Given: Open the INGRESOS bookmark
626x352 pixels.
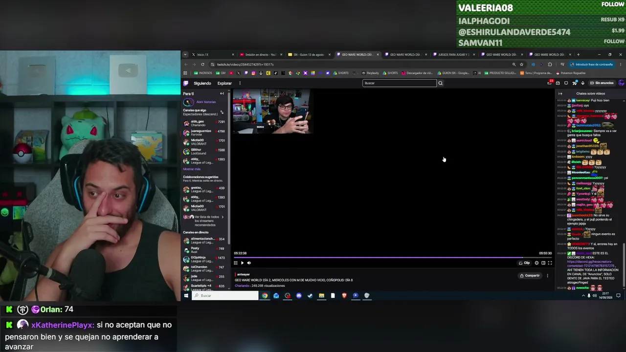Looking at the screenshot, I should pyautogui.click(x=203, y=73).
